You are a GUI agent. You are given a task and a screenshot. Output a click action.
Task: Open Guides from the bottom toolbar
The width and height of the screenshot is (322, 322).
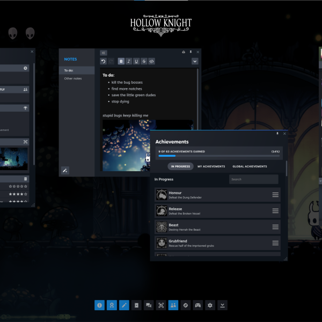pyautogui.click(x=136, y=305)
